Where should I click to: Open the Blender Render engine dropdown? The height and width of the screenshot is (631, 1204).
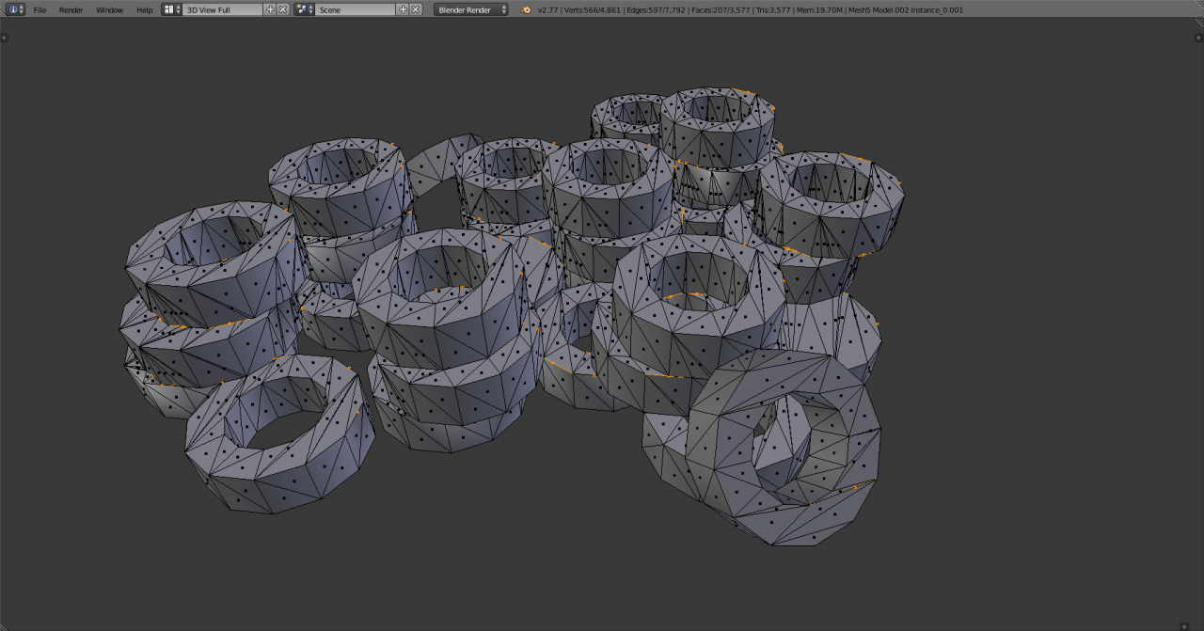click(x=471, y=9)
